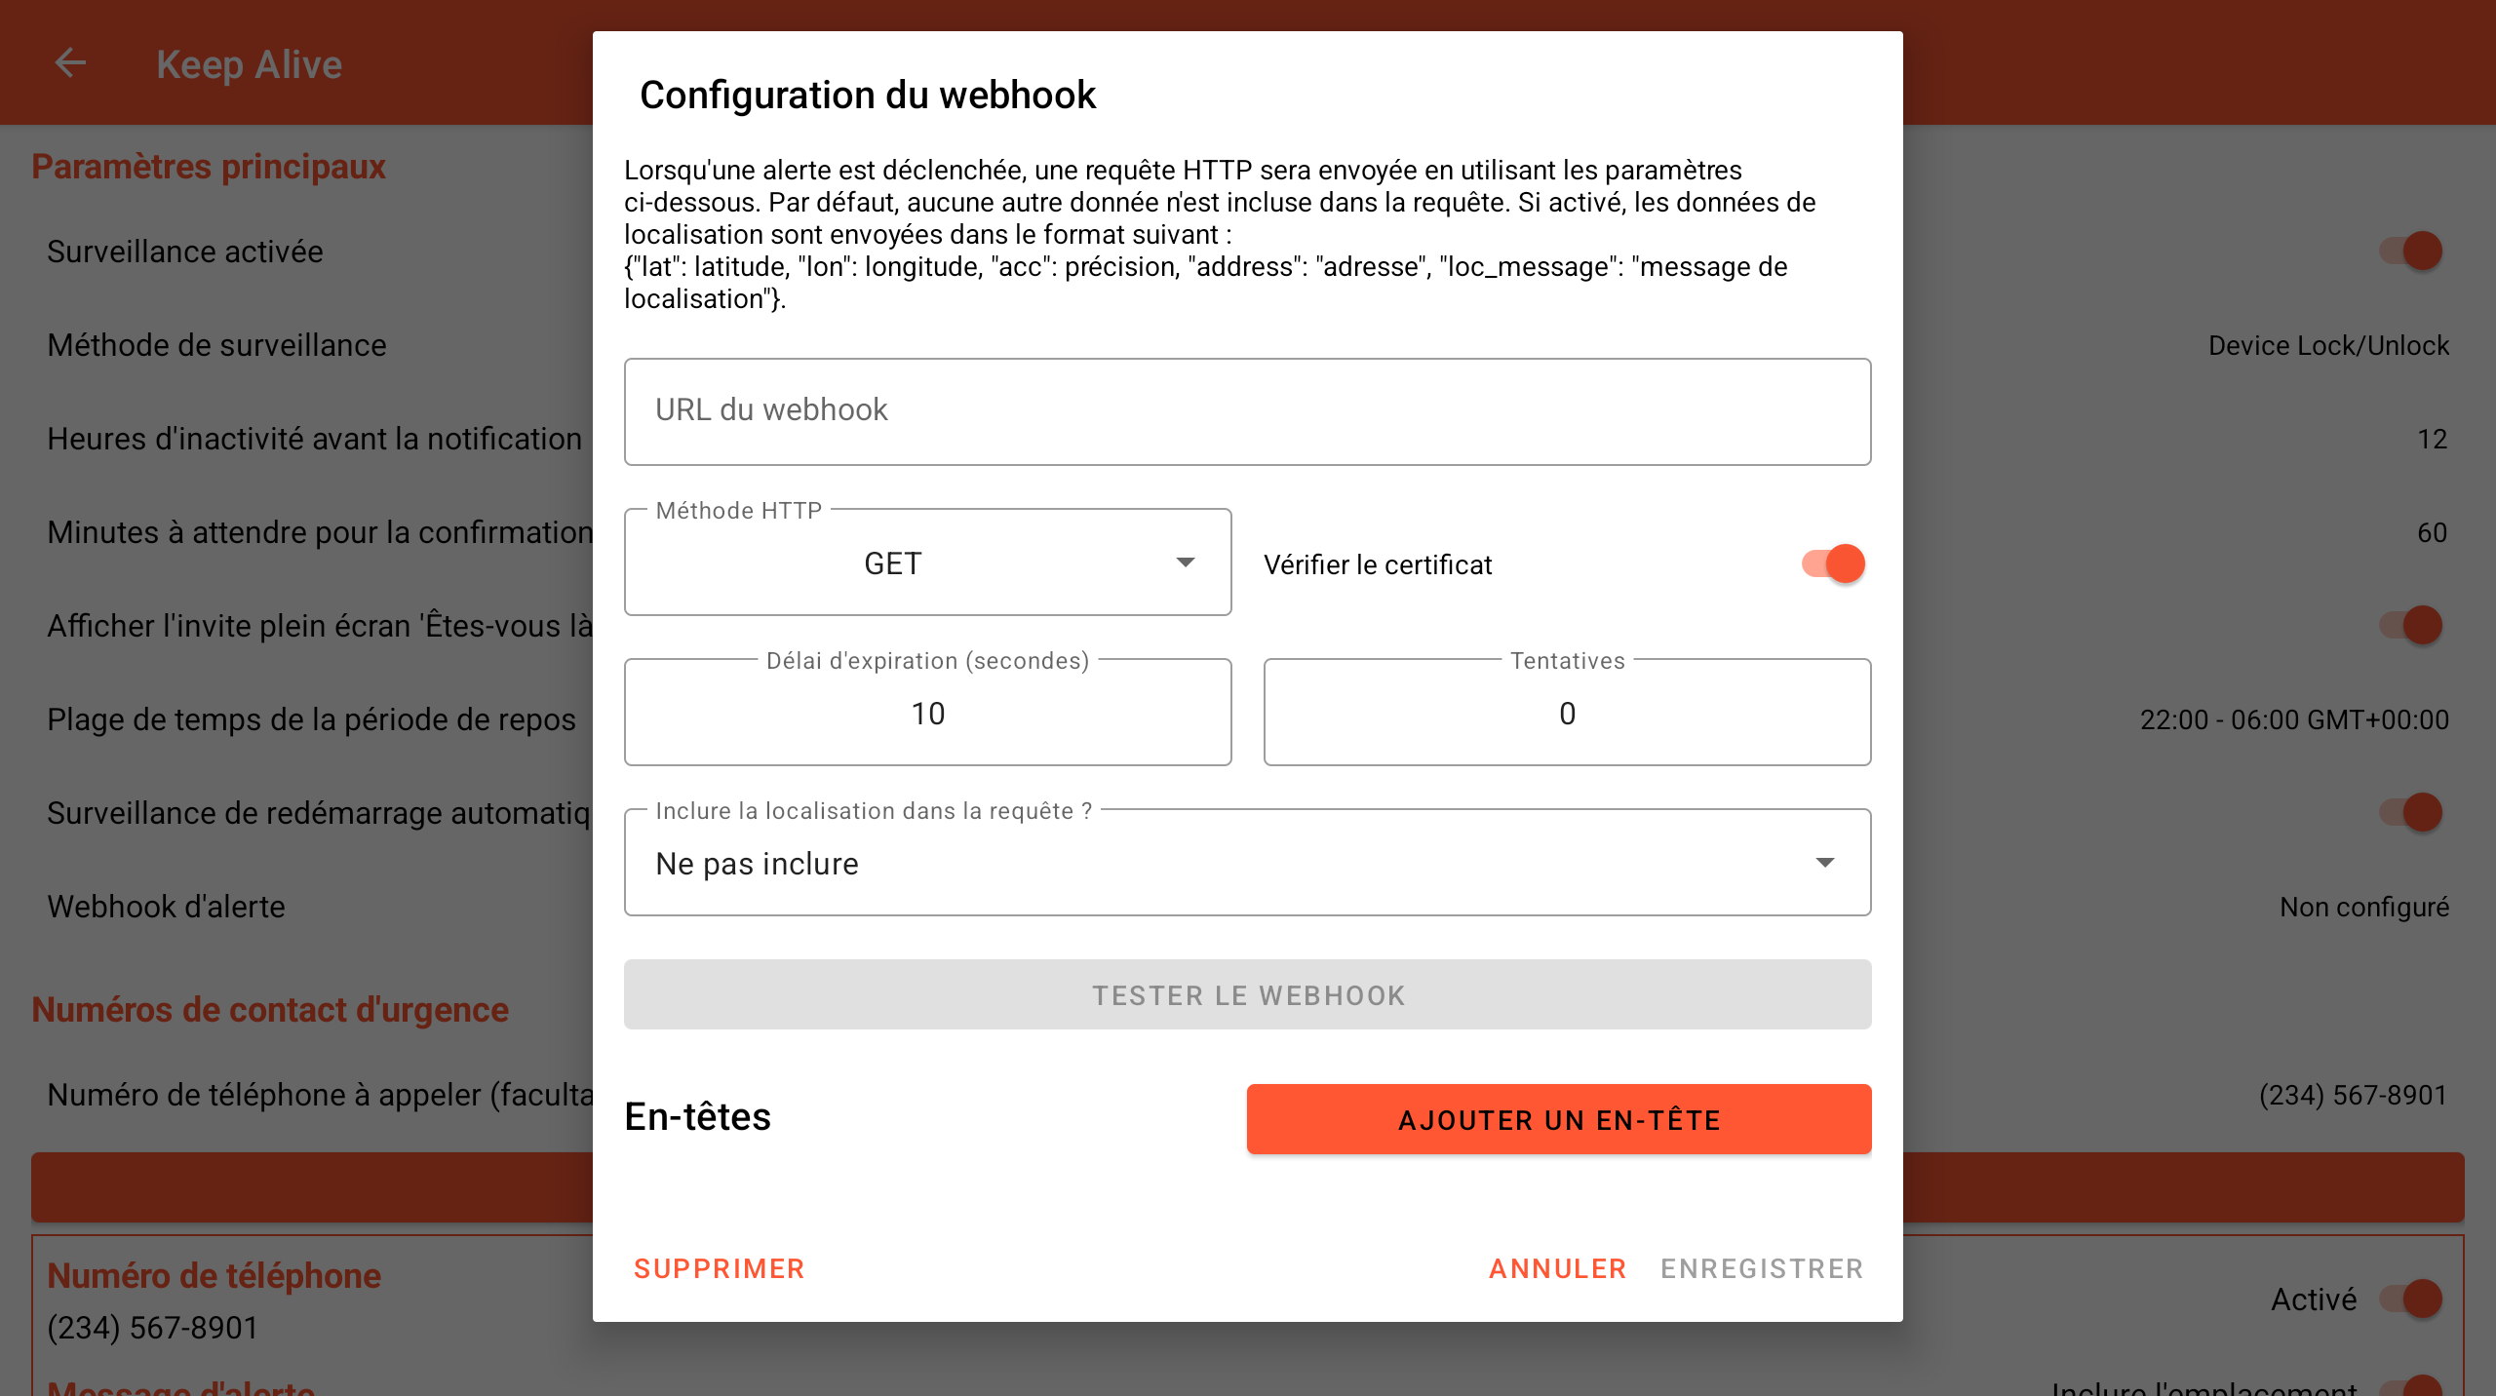Click Supprimer to delete webhook

tap(720, 1268)
